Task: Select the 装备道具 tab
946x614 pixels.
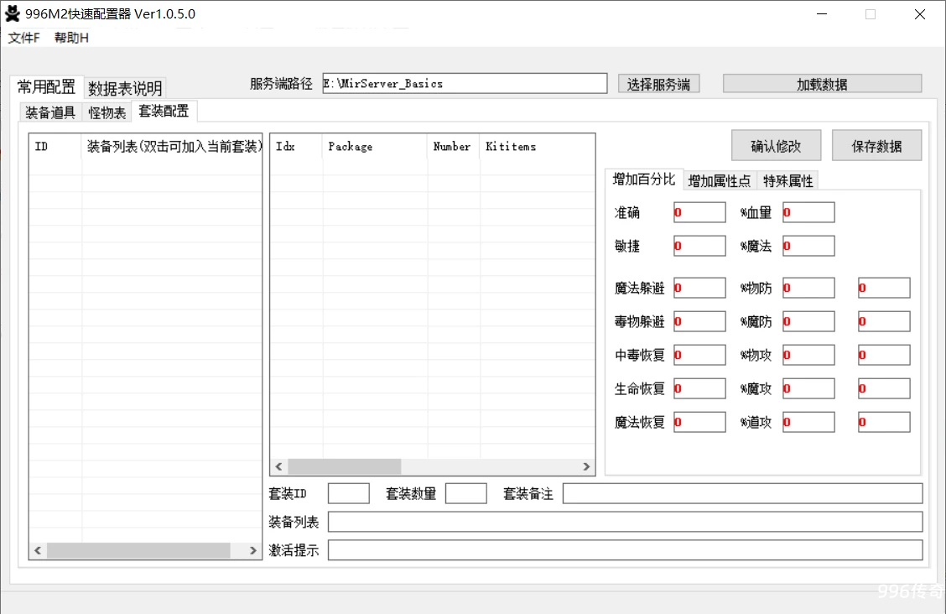Action: coord(50,112)
